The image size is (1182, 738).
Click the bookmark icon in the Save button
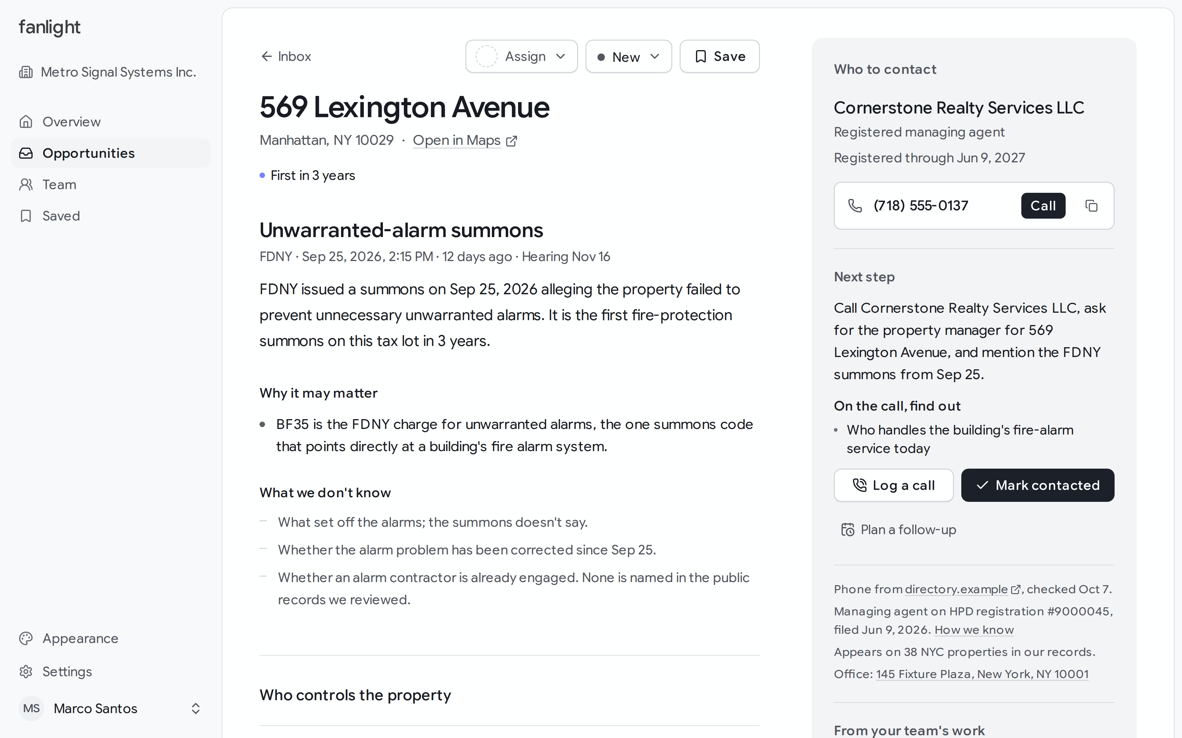pos(701,57)
